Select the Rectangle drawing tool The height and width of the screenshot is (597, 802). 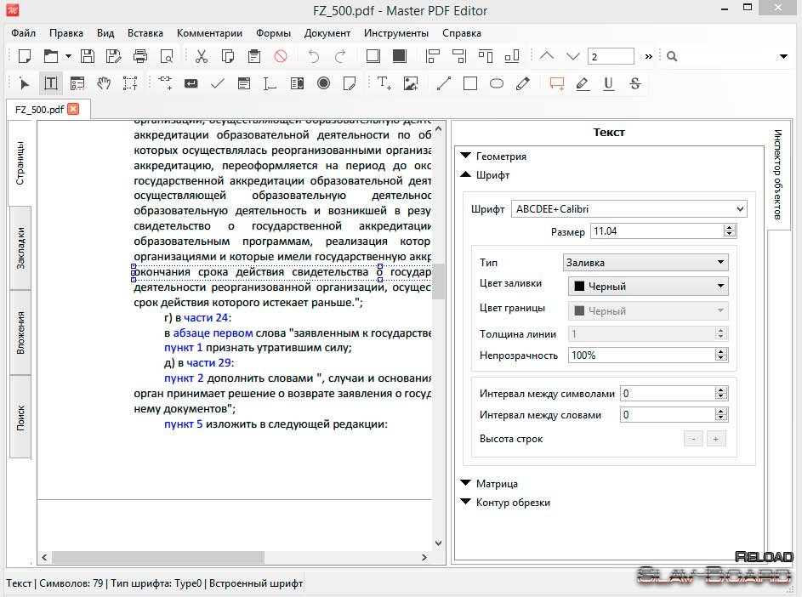pos(470,83)
